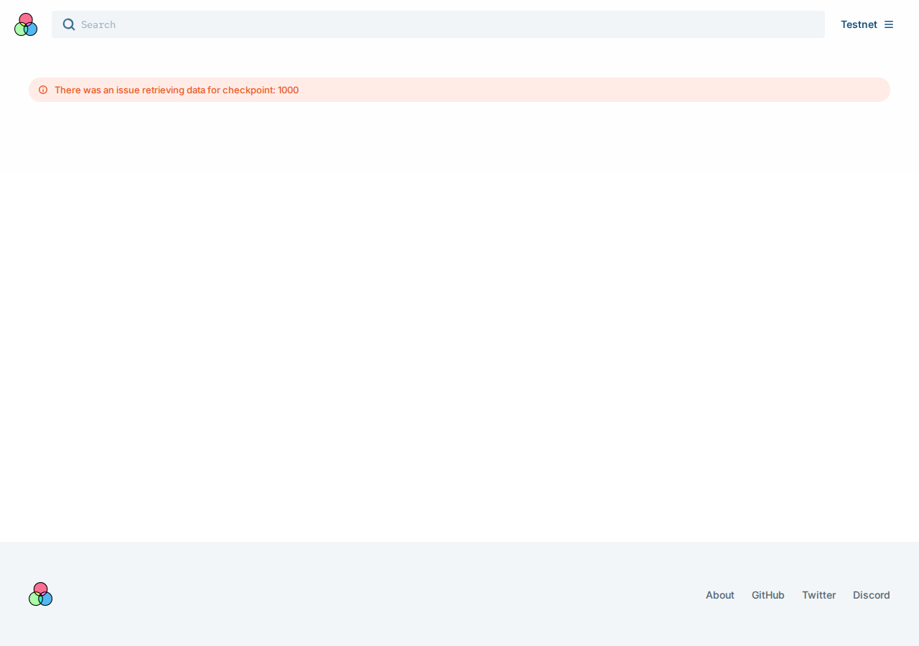Click the magnifier icon in the search bar
Viewport: 919px width, 646px height.
[x=69, y=24]
